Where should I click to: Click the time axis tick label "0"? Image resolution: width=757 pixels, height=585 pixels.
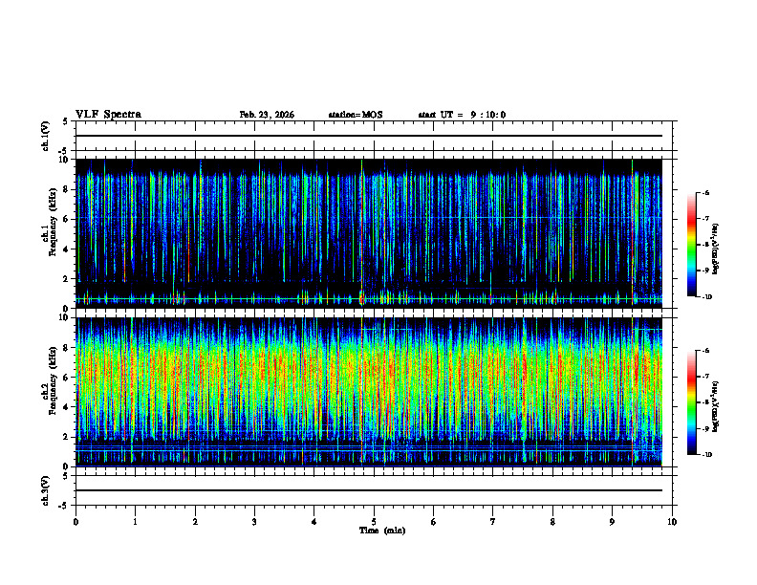(76, 522)
